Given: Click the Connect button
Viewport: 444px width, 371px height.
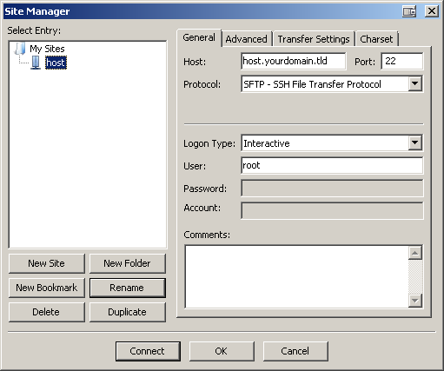Looking at the screenshot, I should pos(148,351).
